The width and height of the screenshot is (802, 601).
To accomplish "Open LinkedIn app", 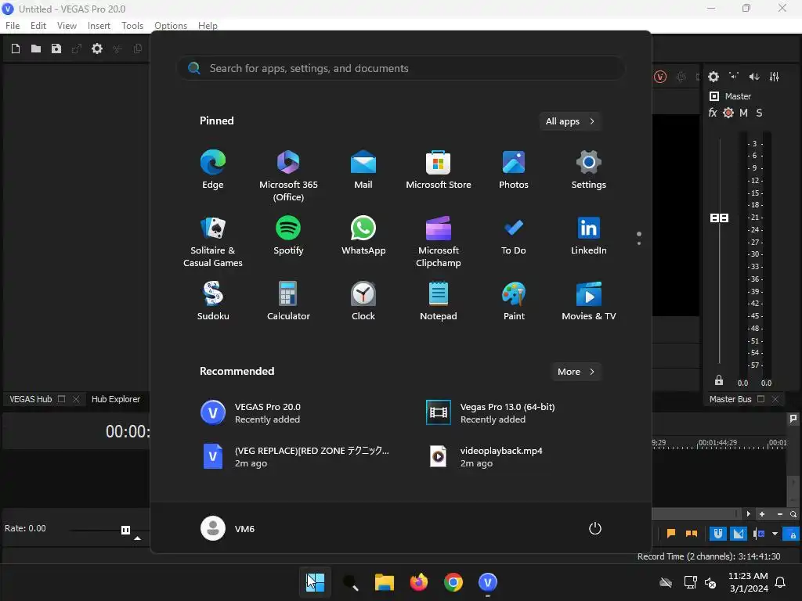I will [589, 236].
